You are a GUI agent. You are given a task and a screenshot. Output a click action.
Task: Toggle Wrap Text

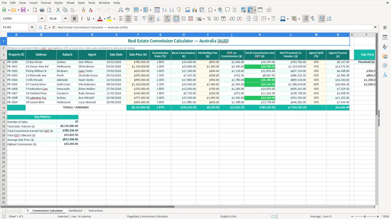pos(167,19)
